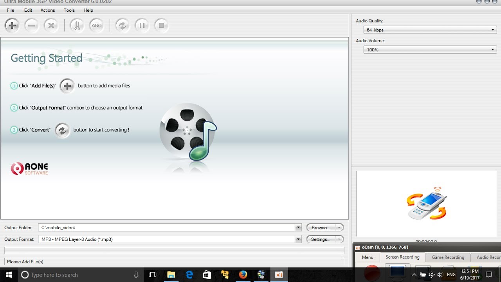The height and width of the screenshot is (282, 501).
Task: Open the Help menu
Action: [x=88, y=10]
